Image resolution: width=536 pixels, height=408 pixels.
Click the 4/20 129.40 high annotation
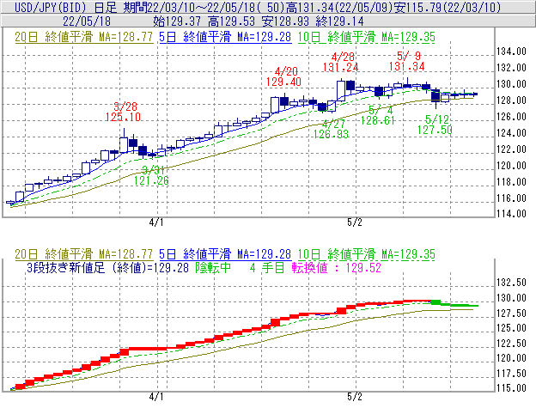click(x=283, y=76)
